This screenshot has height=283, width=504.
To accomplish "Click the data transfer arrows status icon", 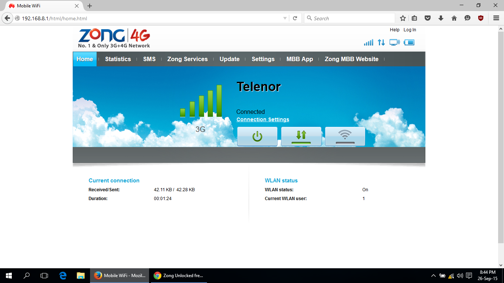I will click(381, 42).
